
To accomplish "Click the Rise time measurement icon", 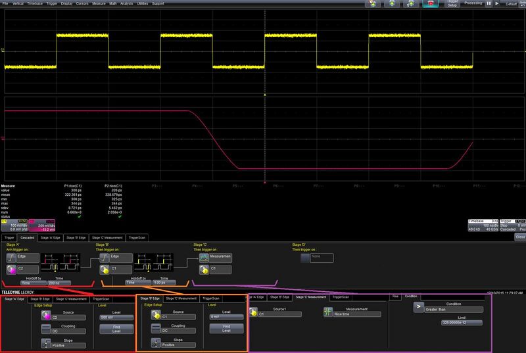I will tap(328, 312).
